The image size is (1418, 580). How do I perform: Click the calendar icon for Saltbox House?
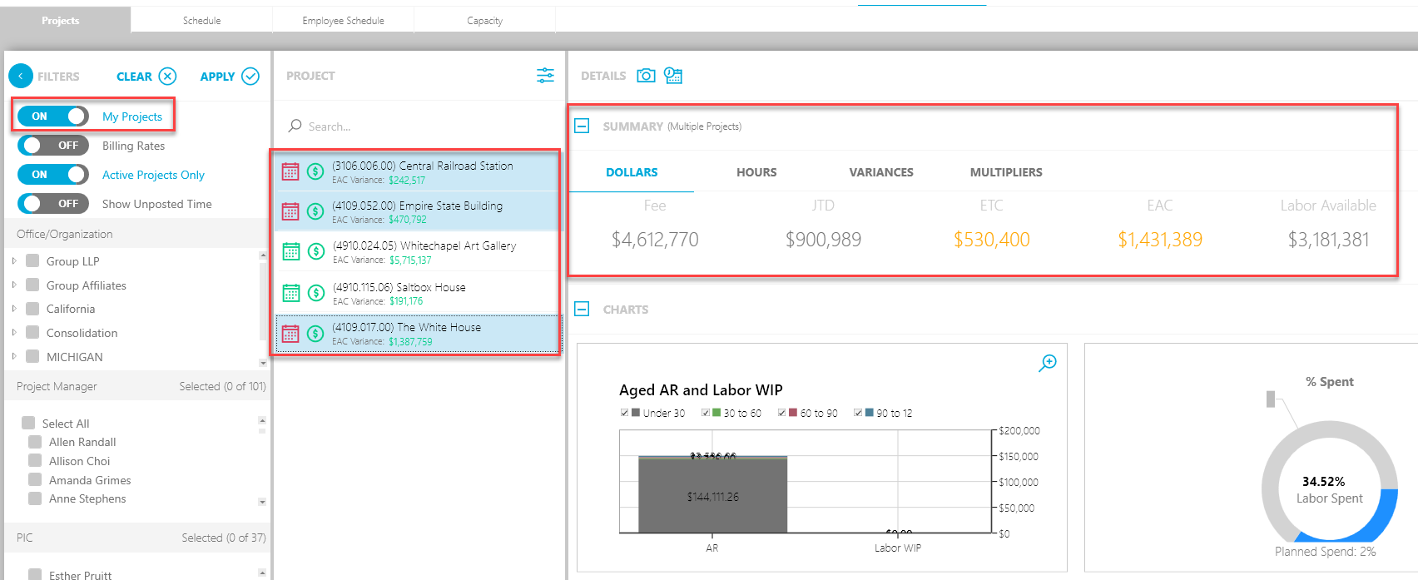coord(290,293)
